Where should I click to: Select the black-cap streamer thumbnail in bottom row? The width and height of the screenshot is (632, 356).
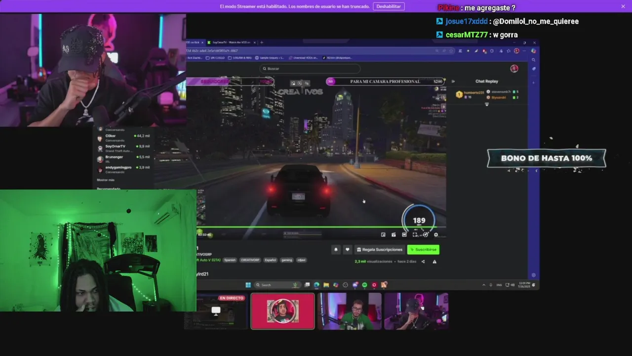[x=416, y=311]
